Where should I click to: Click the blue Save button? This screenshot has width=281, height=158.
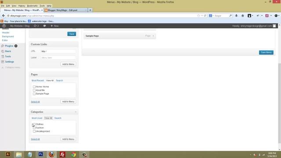(72, 34)
